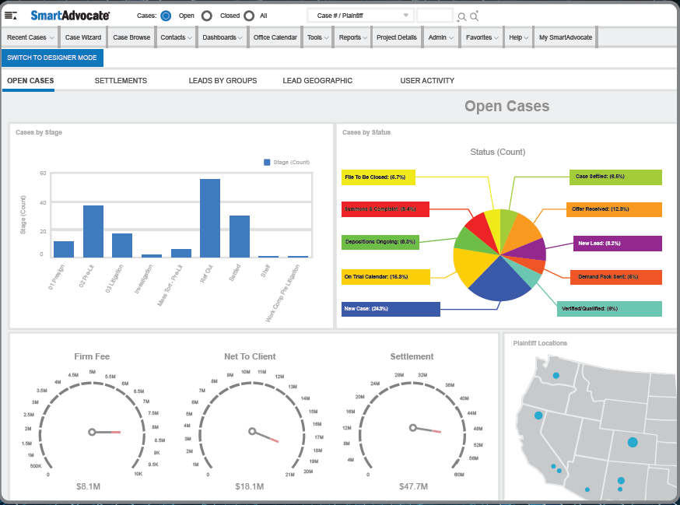
Task: Open the Lead Geographic tab
Action: 317,81
